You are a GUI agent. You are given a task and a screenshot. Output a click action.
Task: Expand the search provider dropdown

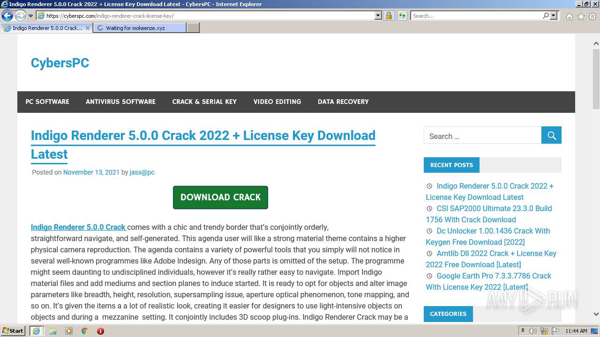(x=554, y=15)
